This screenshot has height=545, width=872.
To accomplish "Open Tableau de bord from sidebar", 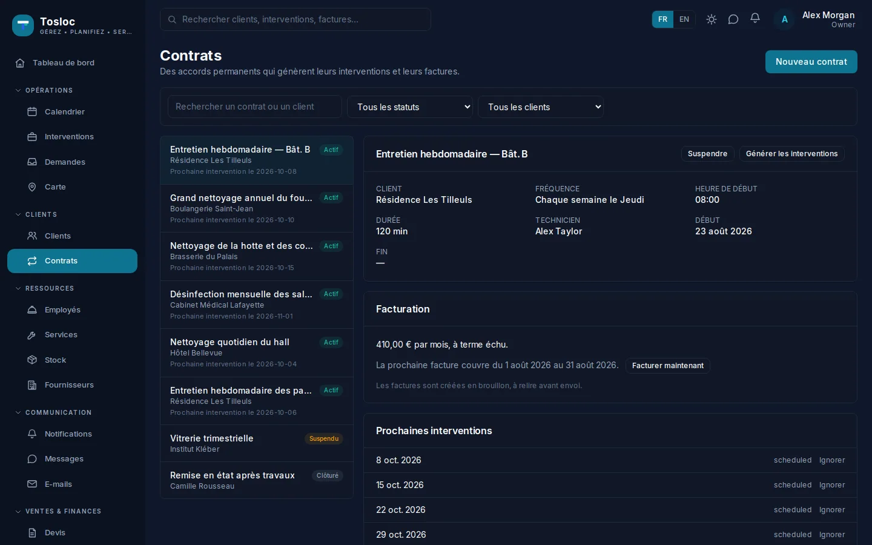I will tap(72, 63).
